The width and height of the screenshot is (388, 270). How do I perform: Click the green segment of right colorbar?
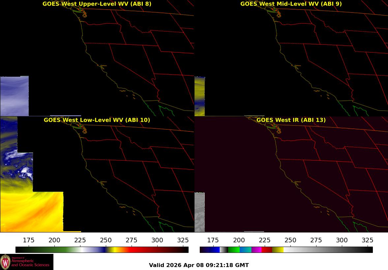234,250
